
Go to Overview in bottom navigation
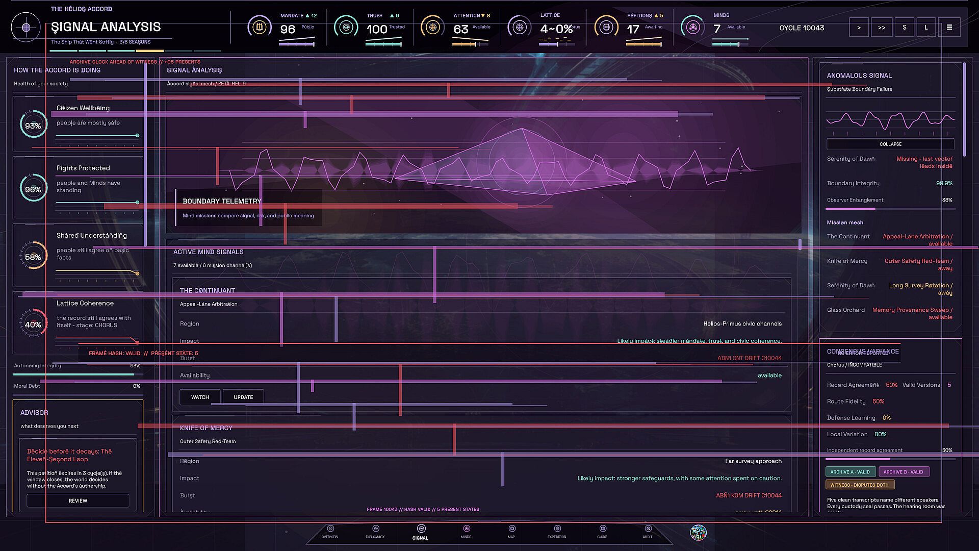point(330,532)
